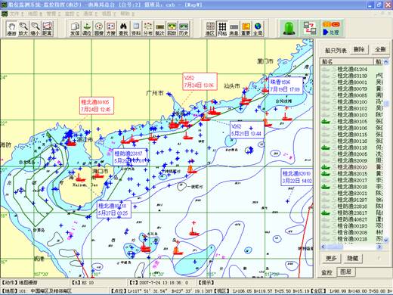Click the 全删 delete-all button

tap(380, 49)
